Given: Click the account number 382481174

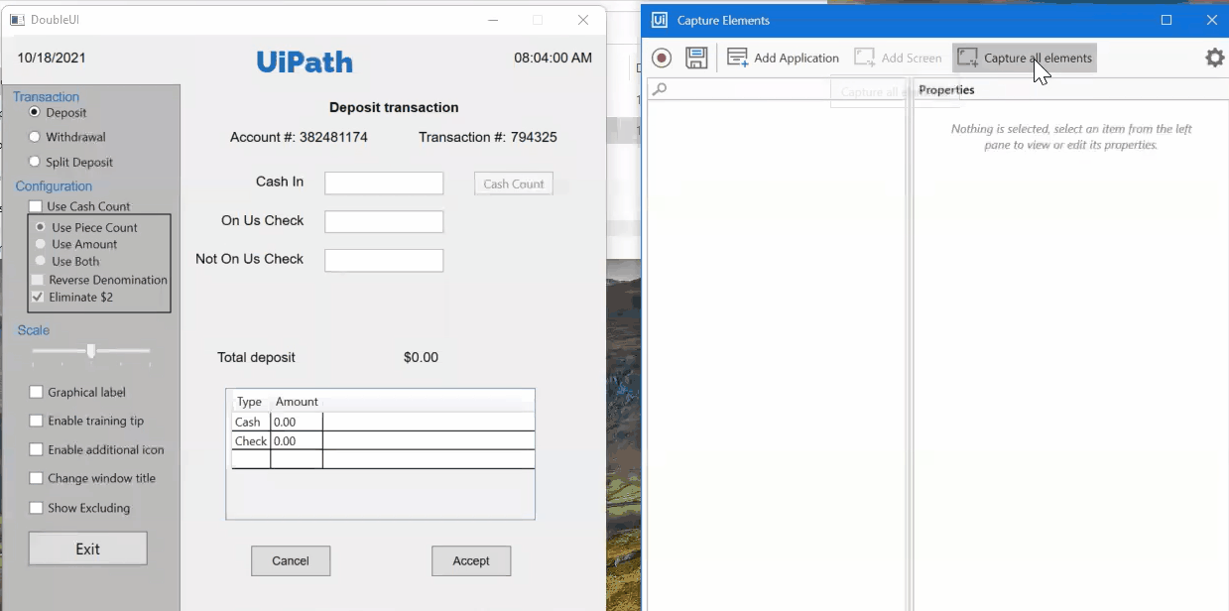Looking at the screenshot, I should point(333,137).
